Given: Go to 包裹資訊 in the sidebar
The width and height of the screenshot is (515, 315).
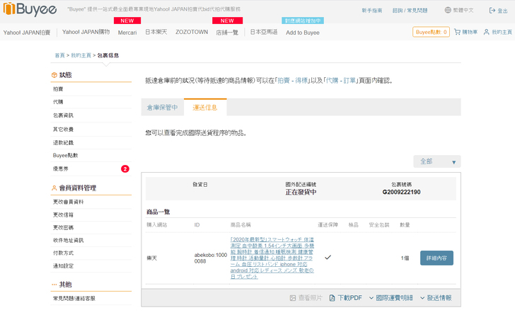Looking at the screenshot, I should (x=63, y=115).
